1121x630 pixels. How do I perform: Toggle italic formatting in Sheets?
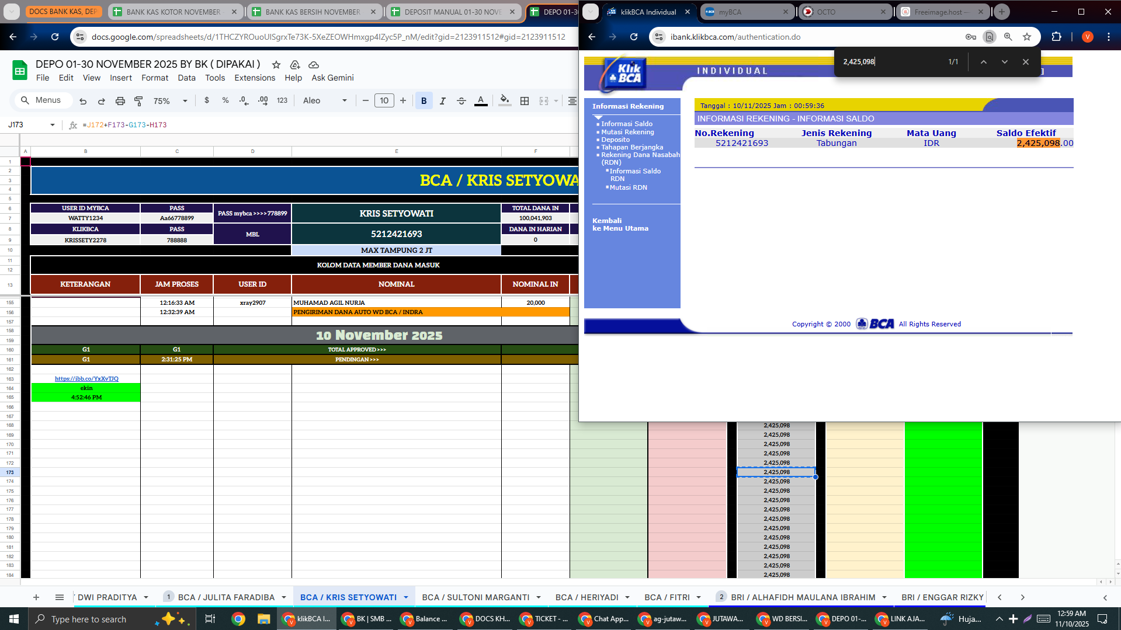click(x=443, y=101)
